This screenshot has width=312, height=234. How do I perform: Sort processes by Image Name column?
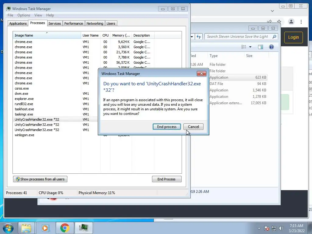click(47, 35)
